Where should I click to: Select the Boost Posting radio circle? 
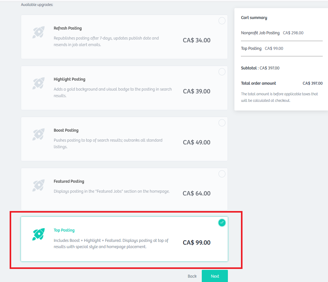coord(222,123)
